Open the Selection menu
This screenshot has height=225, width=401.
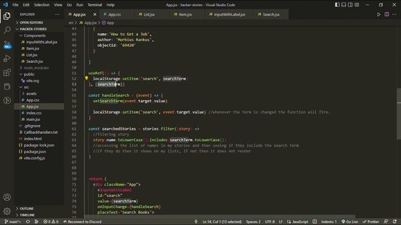[42, 5]
